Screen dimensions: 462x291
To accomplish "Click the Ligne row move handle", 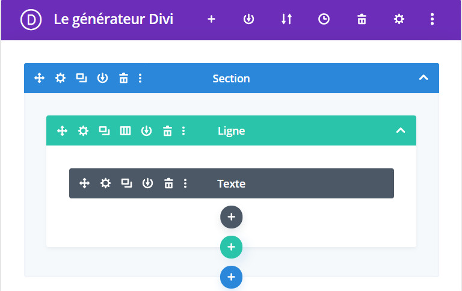I will 62,130.
